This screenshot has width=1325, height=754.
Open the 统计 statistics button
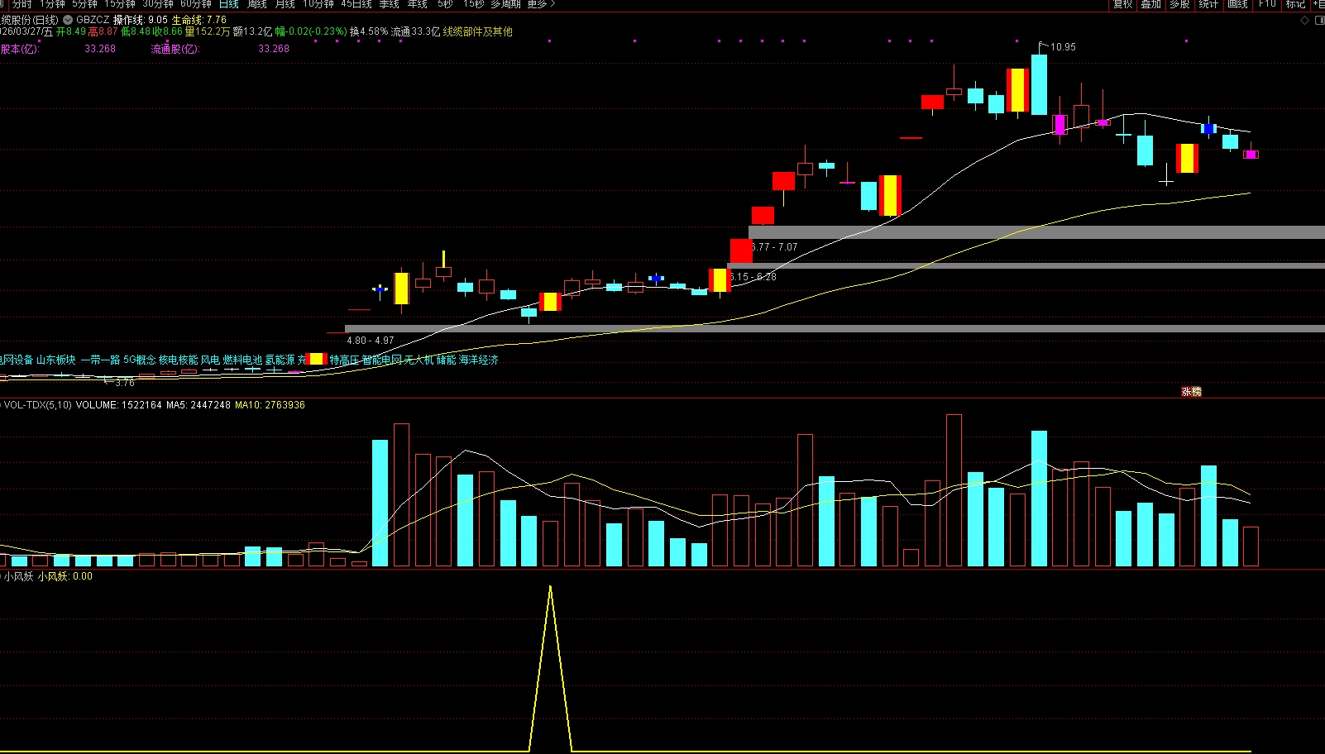[1208, 4]
